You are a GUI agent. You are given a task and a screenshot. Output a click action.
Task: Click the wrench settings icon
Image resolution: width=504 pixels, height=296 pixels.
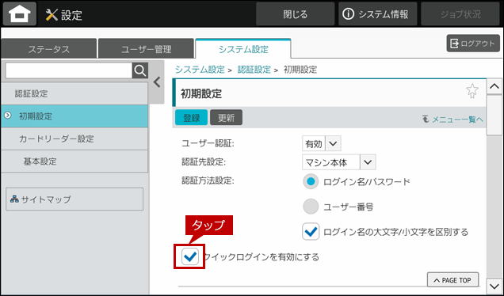pyautogui.click(x=52, y=15)
